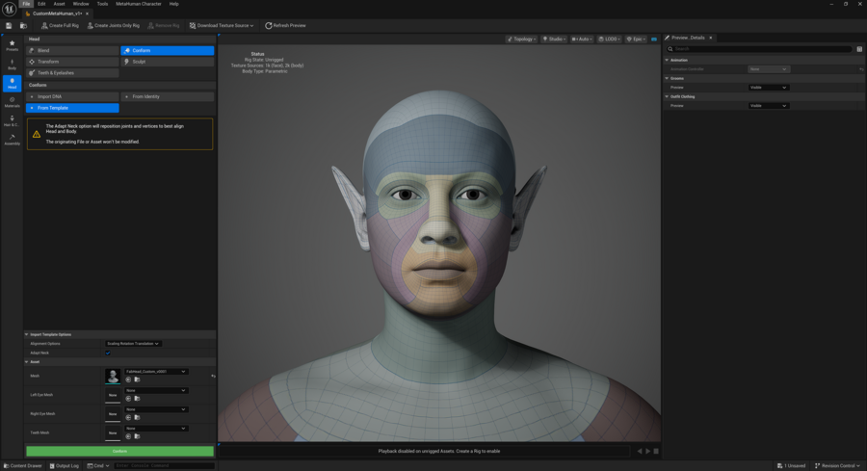
Task: Open the Tools menu
Action: [102, 4]
